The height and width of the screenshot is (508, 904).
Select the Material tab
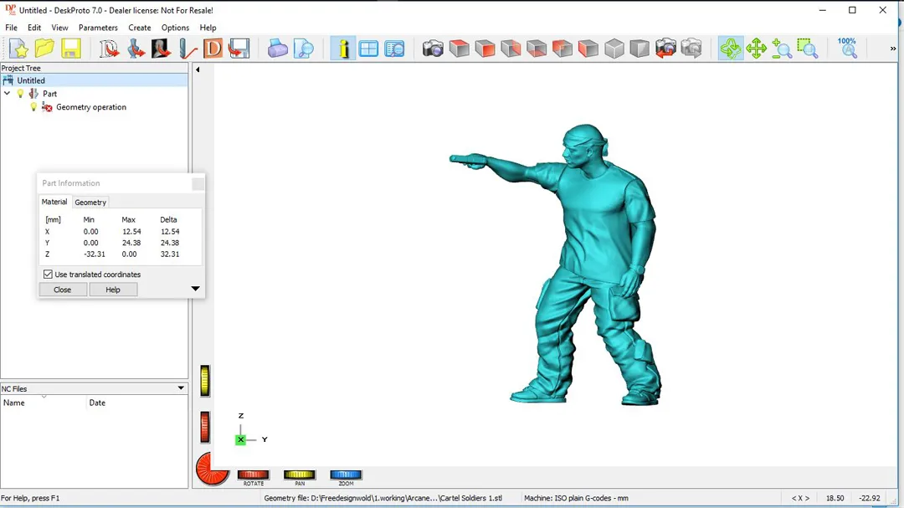pyautogui.click(x=54, y=202)
